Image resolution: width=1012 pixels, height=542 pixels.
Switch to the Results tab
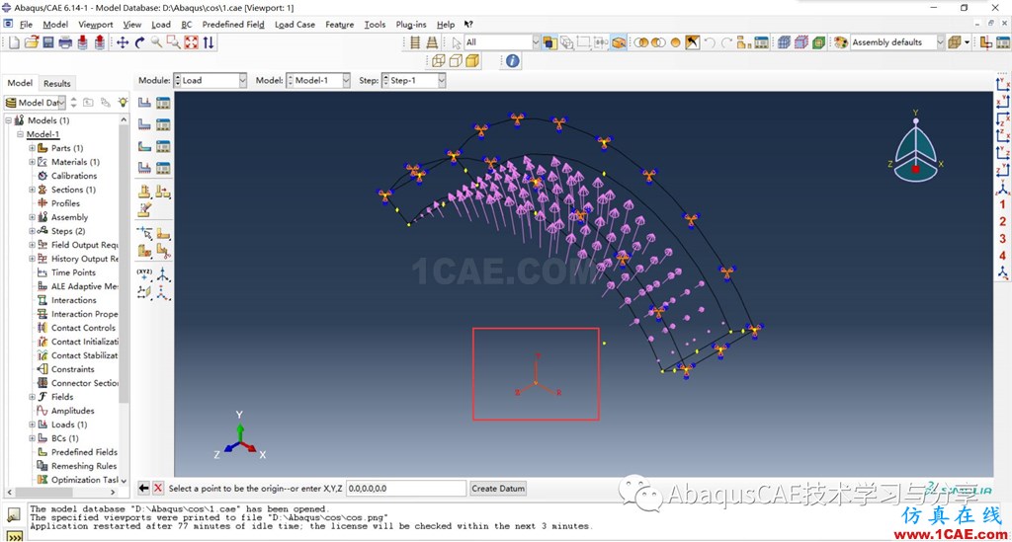click(56, 83)
